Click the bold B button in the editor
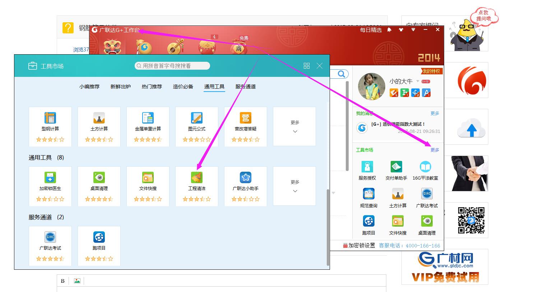The width and height of the screenshot is (544, 292). [x=63, y=281]
